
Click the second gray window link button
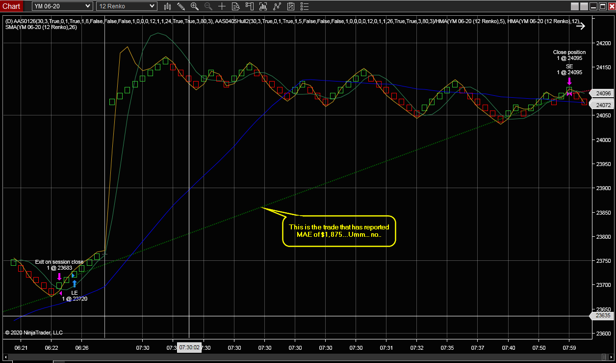[x=584, y=6]
